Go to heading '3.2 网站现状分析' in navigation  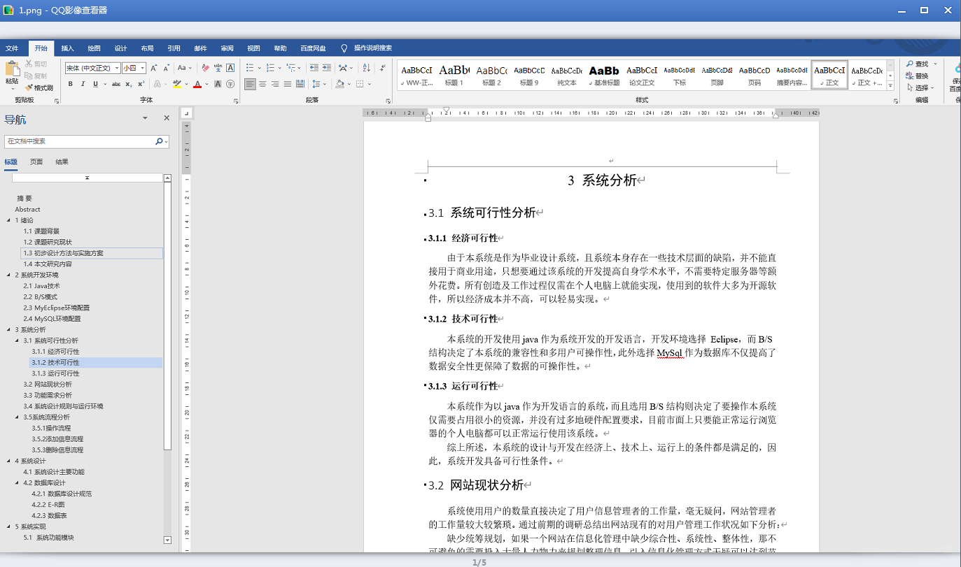coord(48,384)
